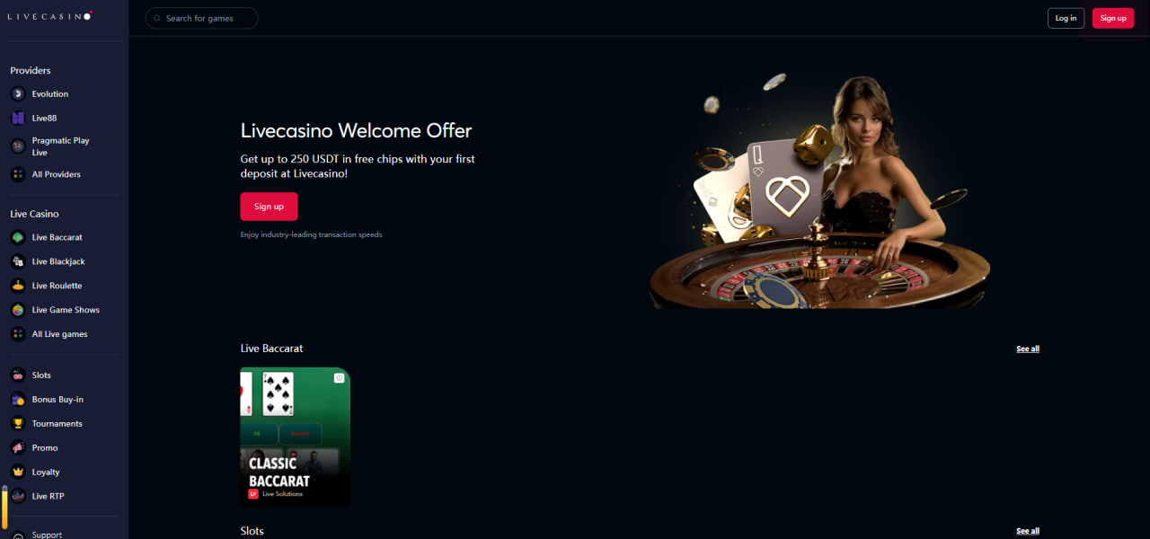Click the yellow sidebar scrollbar handle
Screen dimensions: 1150x539
pos(4,508)
